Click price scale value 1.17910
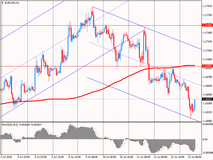 pos(208,6)
